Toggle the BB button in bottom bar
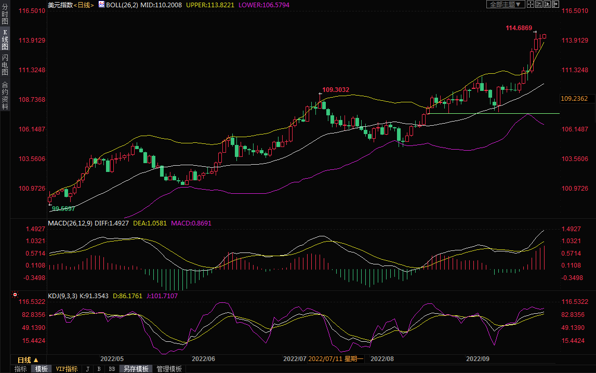596x373 pixels. 112,369
